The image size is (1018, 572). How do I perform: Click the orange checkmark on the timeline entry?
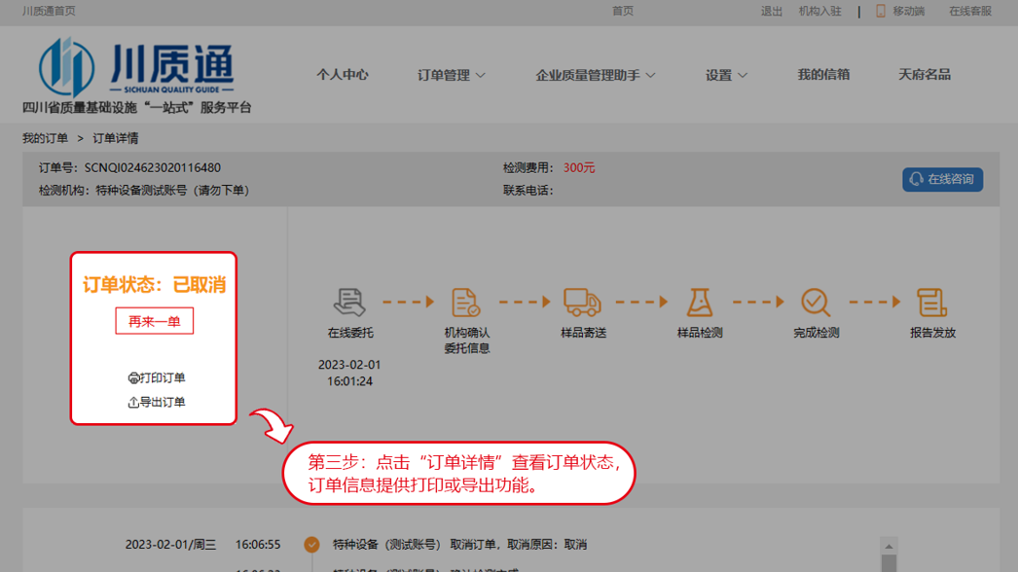pyautogui.click(x=311, y=545)
